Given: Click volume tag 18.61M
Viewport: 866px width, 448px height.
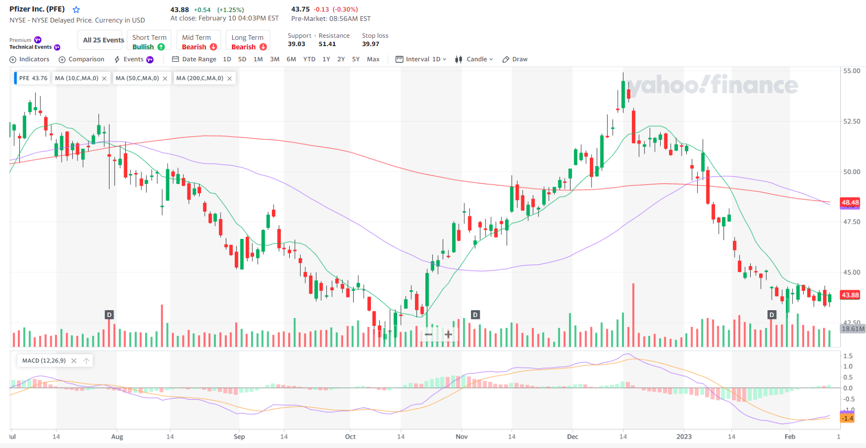Looking at the screenshot, I should click(x=852, y=329).
